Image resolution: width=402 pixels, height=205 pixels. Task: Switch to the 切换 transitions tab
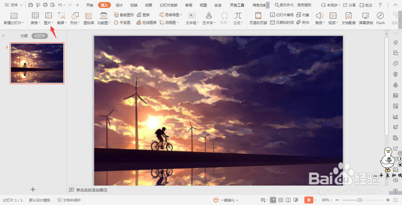point(134,5)
